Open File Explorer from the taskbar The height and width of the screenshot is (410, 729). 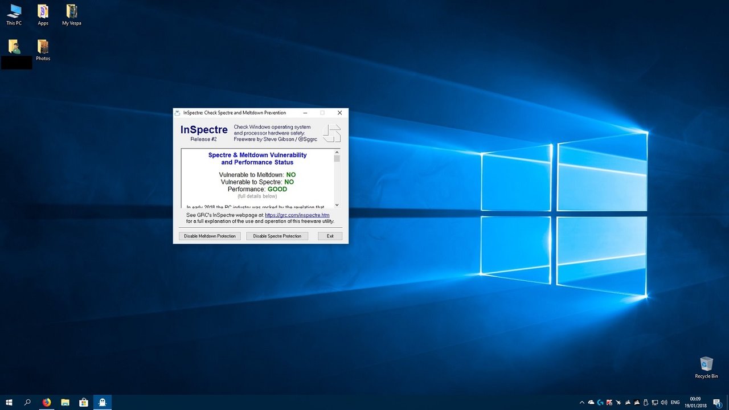pyautogui.click(x=65, y=403)
